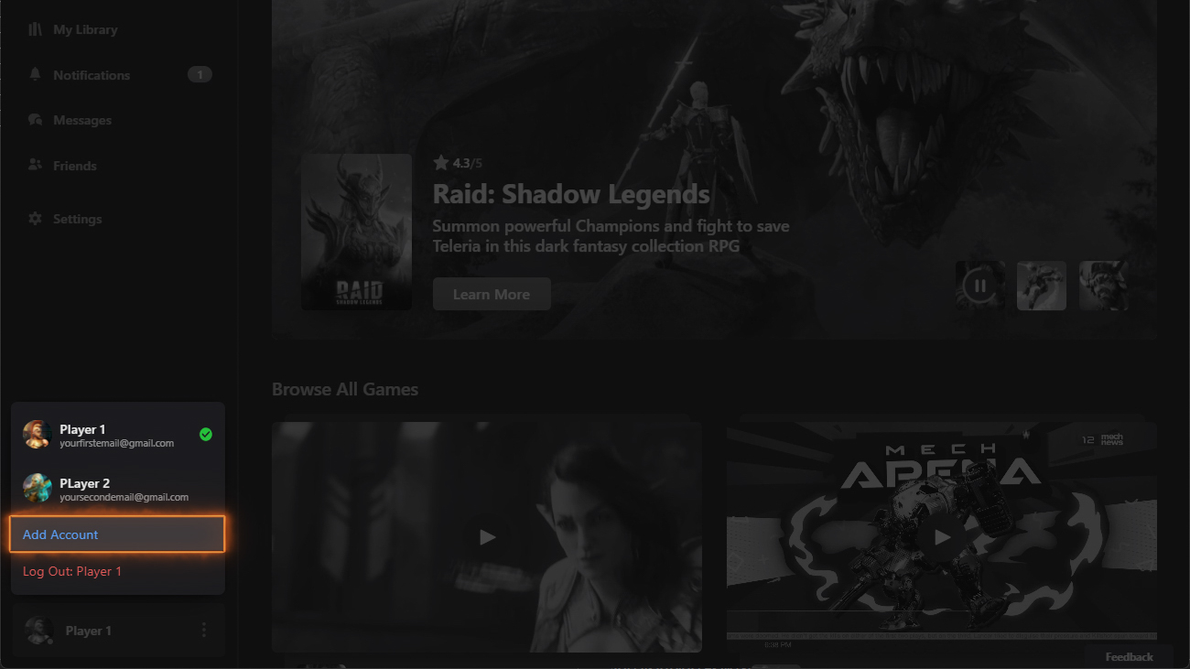
Task: Pause the featured banner carousel
Action: (980, 286)
